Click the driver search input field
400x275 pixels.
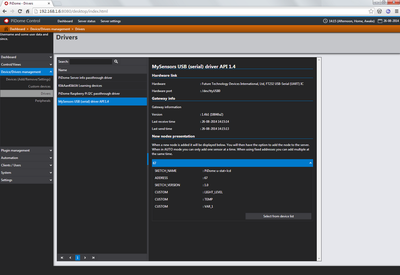[x=91, y=61]
